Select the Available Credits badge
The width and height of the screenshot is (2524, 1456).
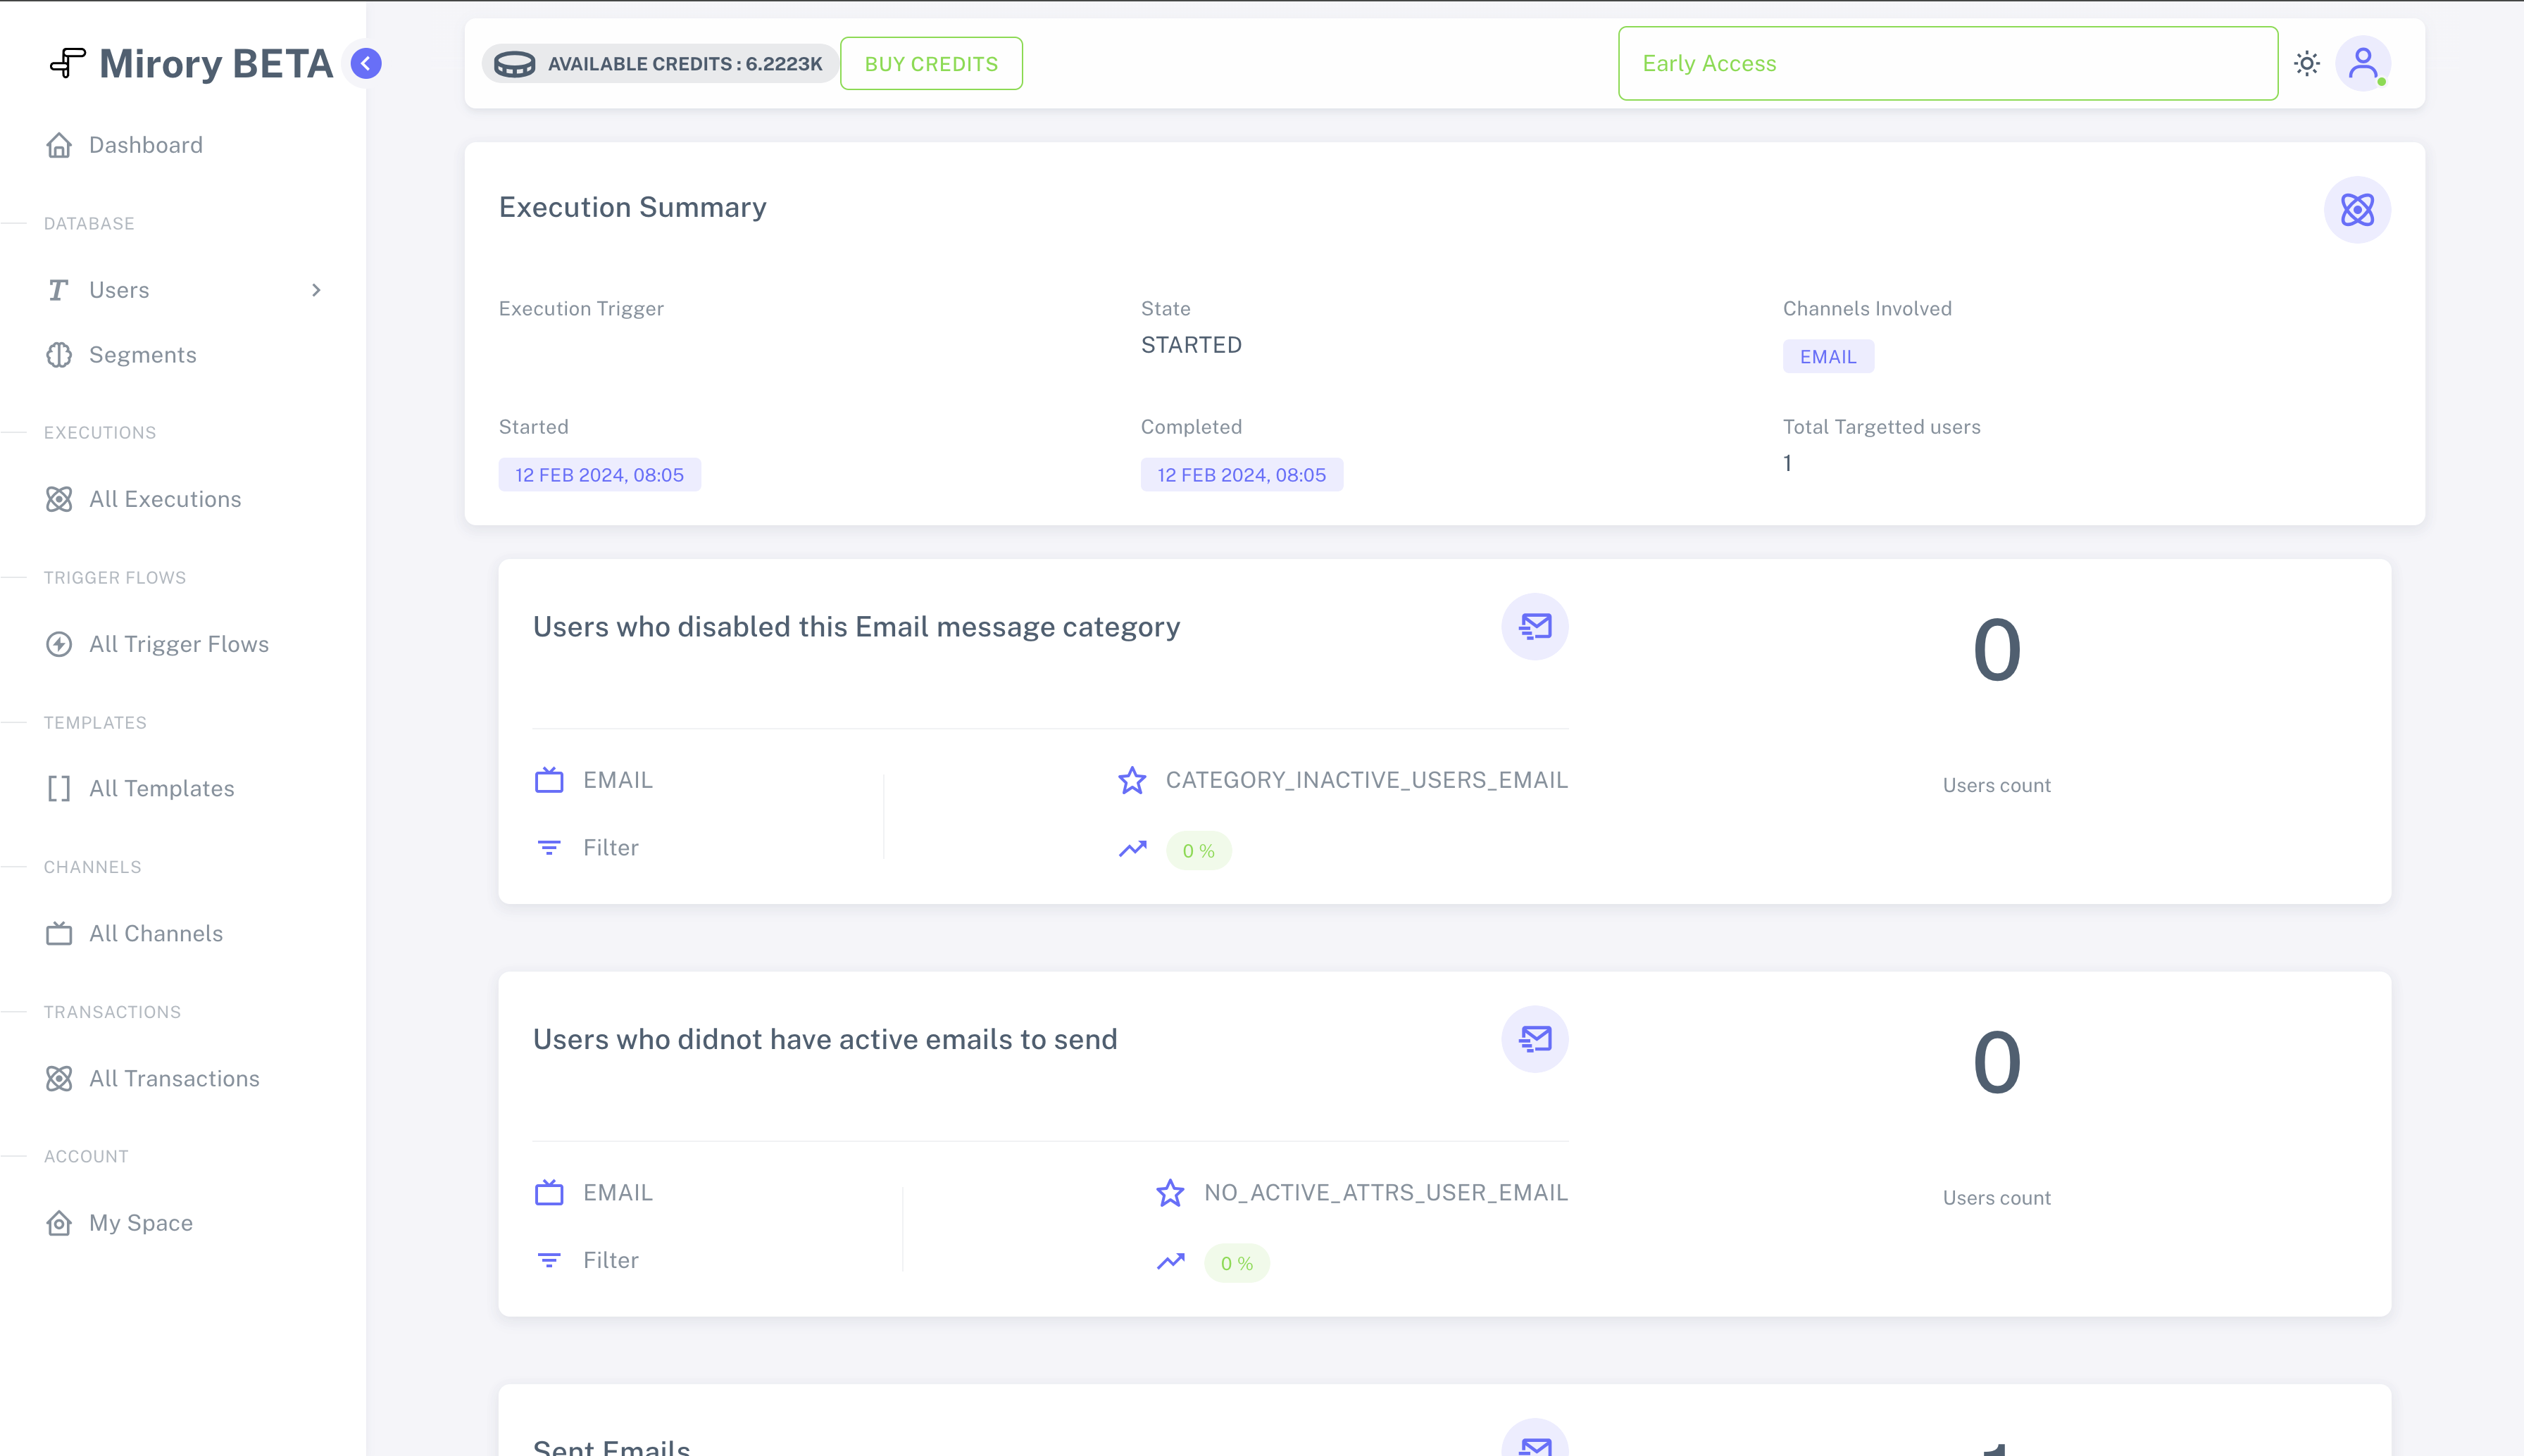(x=660, y=63)
